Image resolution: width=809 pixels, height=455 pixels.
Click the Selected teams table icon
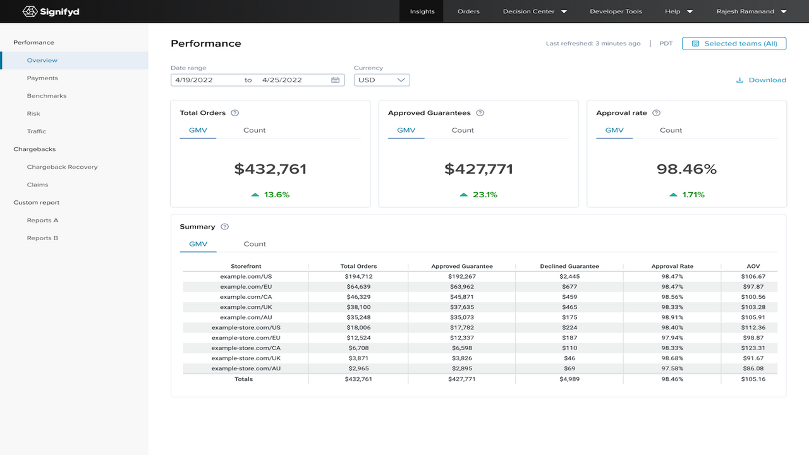pos(695,44)
